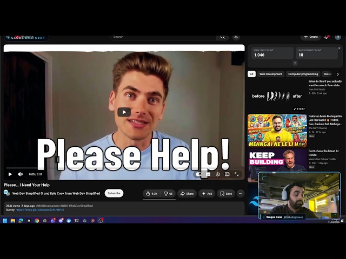Image resolution: width=346 pixels, height=259 pixels.
Task: Open the 'Pakistan Mein Mehngai' video title
Action: [325, 120]
